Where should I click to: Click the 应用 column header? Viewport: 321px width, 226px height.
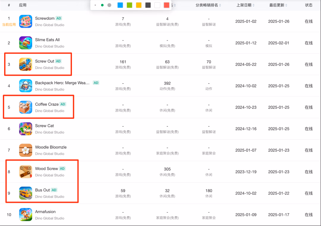23,5
